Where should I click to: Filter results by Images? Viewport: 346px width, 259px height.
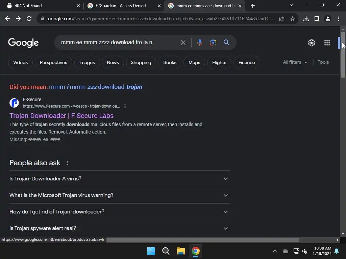pyautogui.click(x=87, y=62)
